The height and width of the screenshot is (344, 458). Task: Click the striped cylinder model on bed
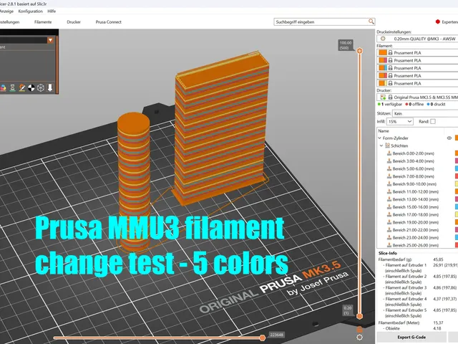click(134, 181)
